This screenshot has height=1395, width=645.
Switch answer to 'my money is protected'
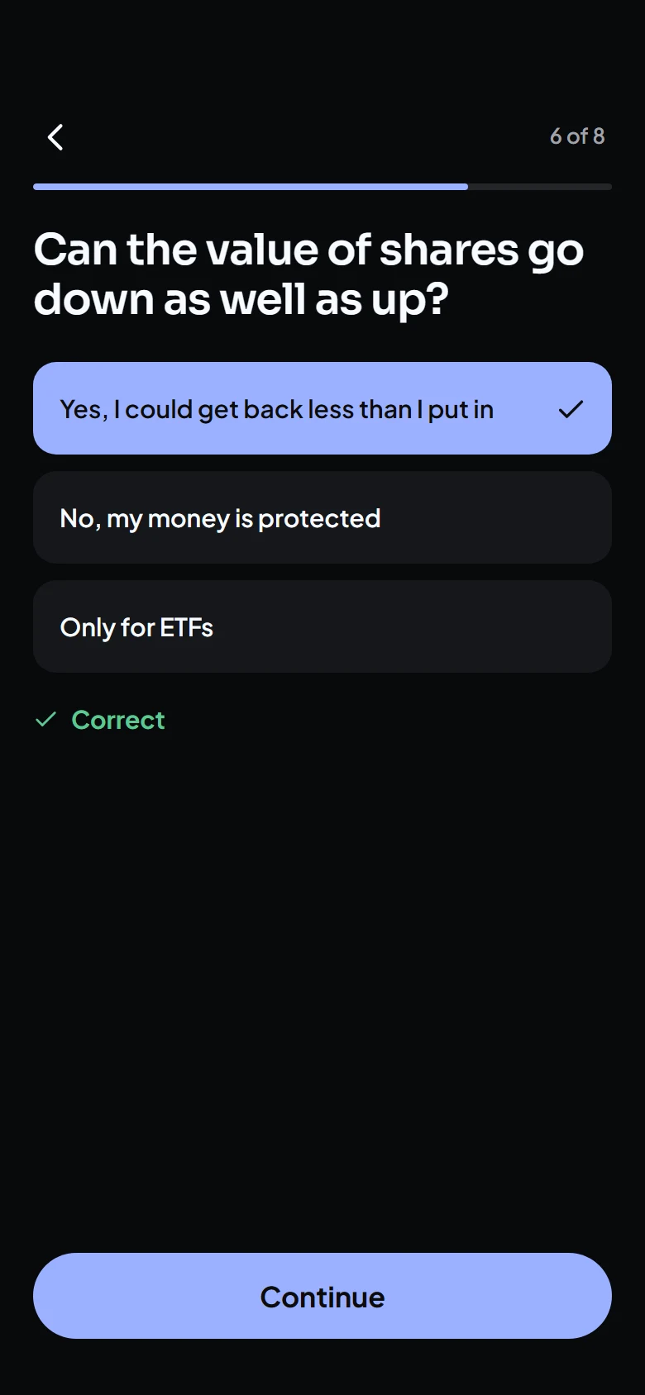click(x=322, y=517)
